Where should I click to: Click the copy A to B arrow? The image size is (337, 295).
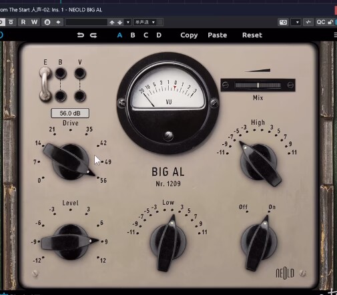(x=58, y=22)
